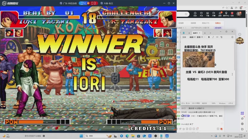248x139 pixels.
Task: Open the user avatar in Douyu header
Action: (x=239, y=14)
